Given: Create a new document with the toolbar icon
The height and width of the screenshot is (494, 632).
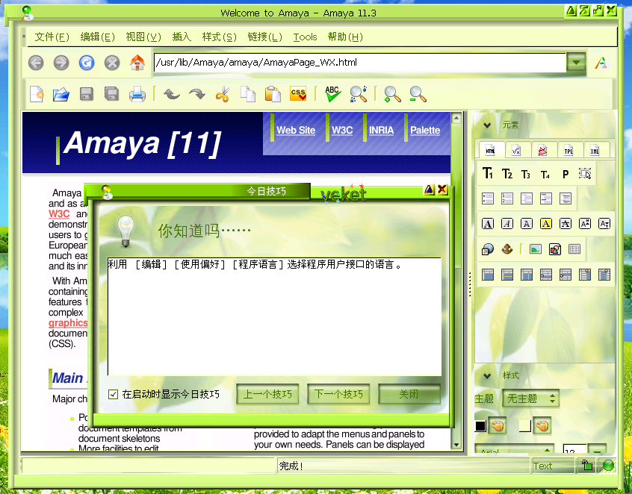Looking at the screenshot, I should 37,95.
